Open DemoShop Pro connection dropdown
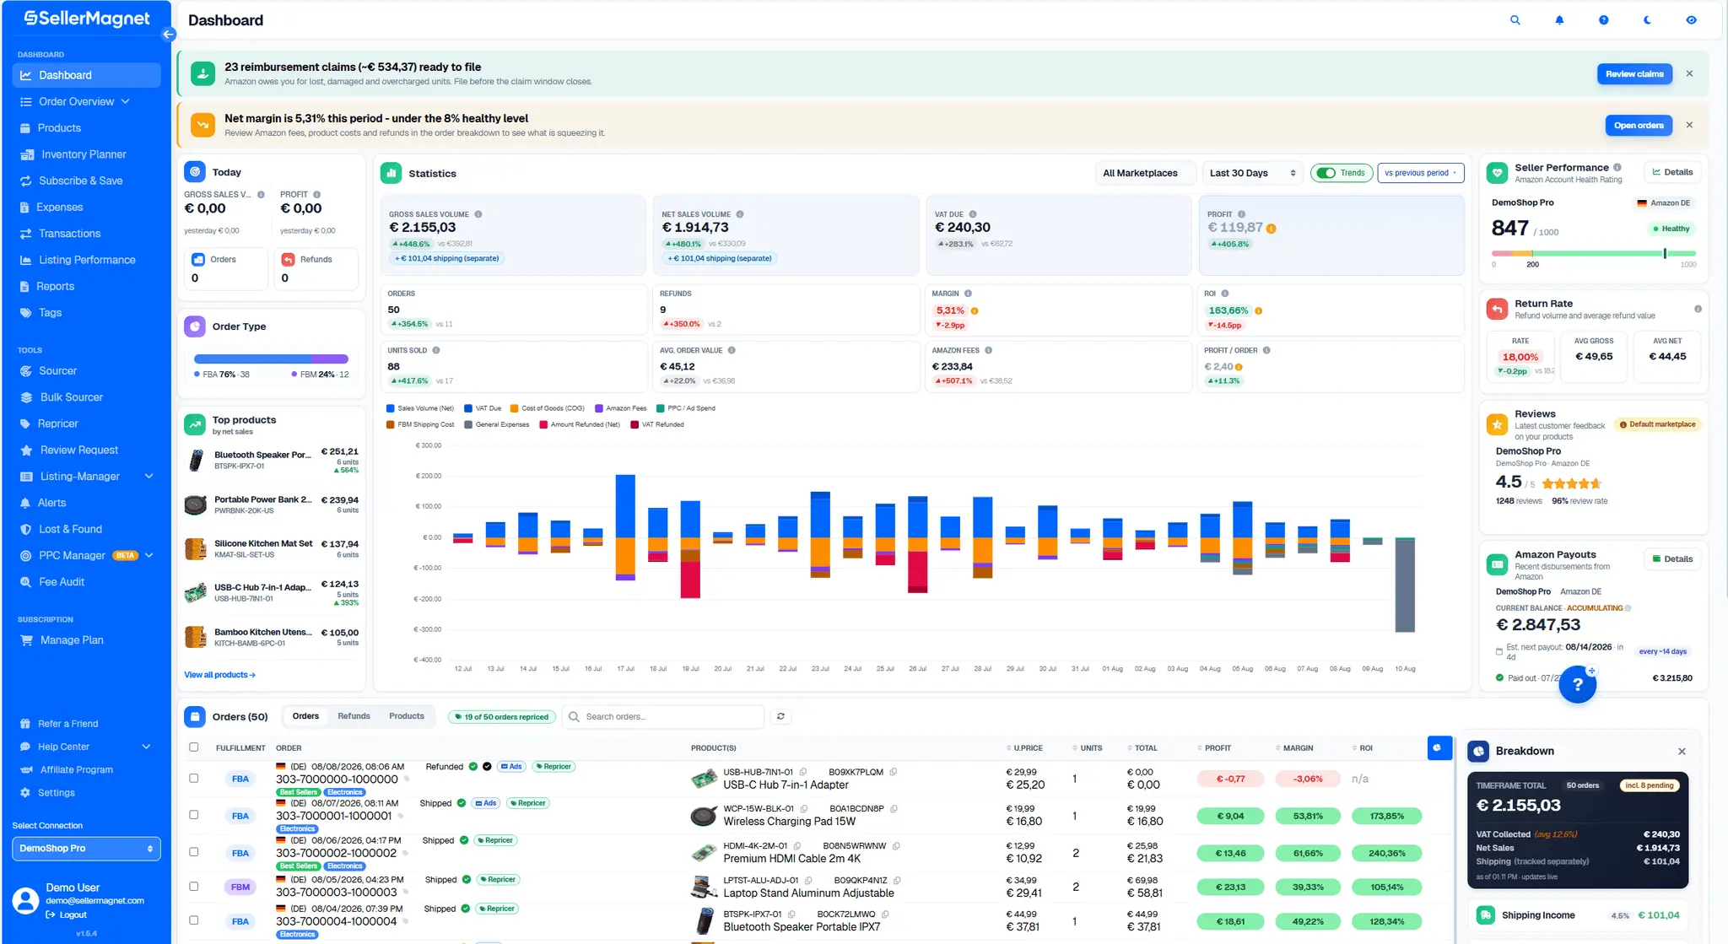The image size is (1728, 944). 86,849
